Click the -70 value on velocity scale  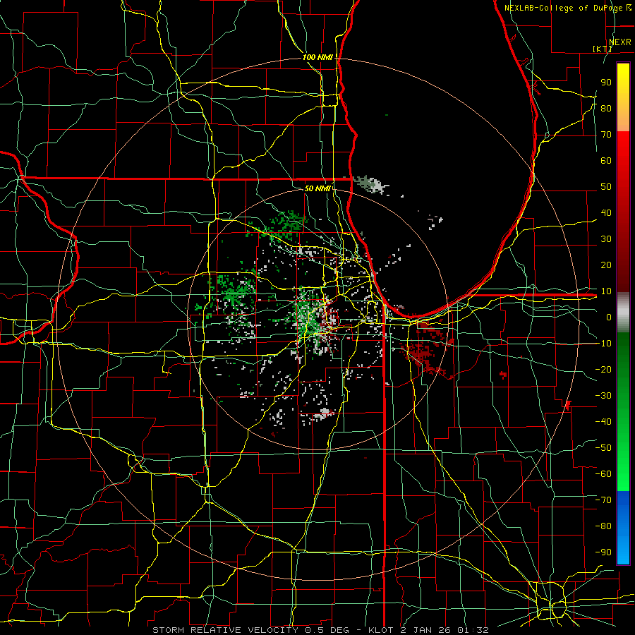(x=603, y=500)
